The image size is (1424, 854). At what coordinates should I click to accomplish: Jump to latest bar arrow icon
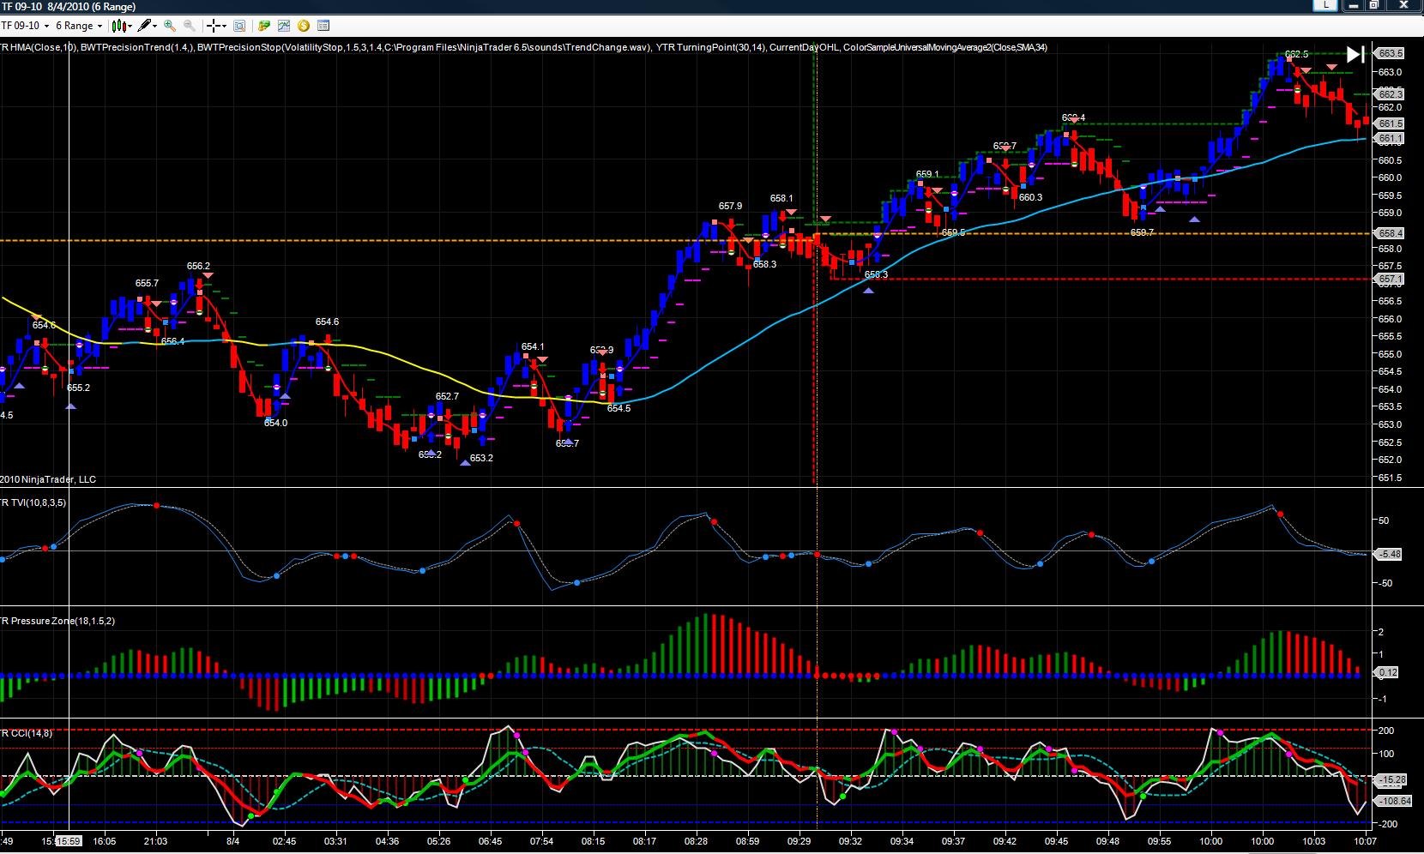(x=1355, y=55)
